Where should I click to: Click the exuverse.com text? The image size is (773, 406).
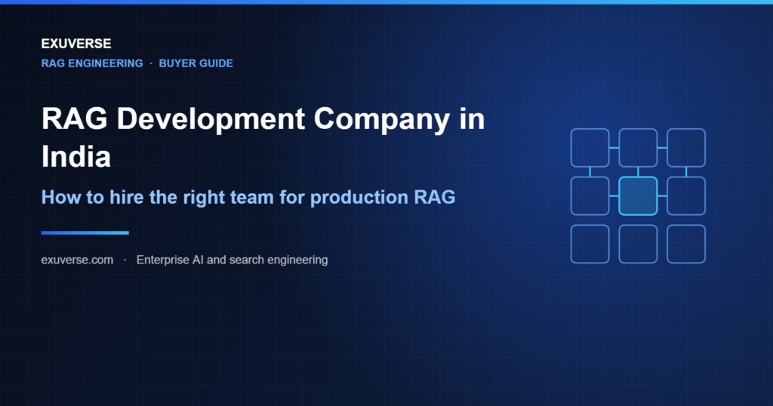pos(77,260)
